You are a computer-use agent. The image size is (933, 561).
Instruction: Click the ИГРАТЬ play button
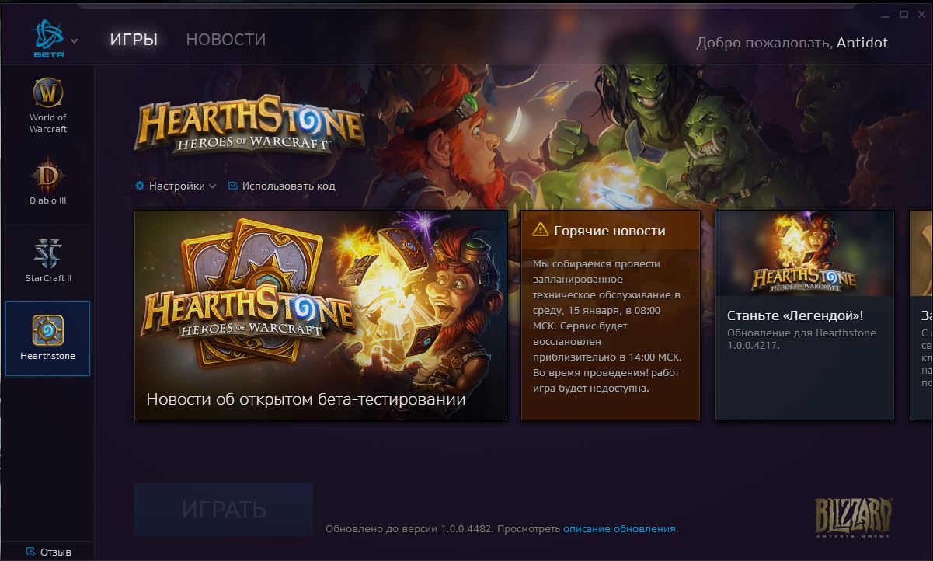pyautogui.click(x=224, y=510)
